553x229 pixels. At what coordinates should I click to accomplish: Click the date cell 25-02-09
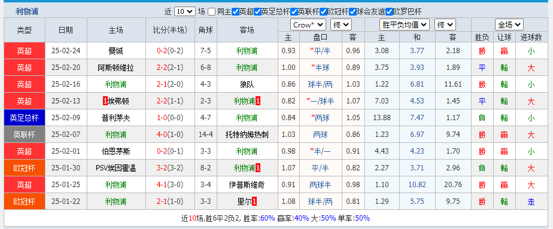pos(66,118)
